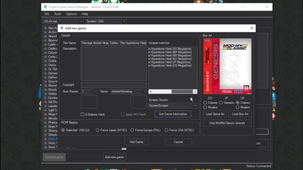
Task: Open the Tools menu
Action: click(x=57, y=14)
